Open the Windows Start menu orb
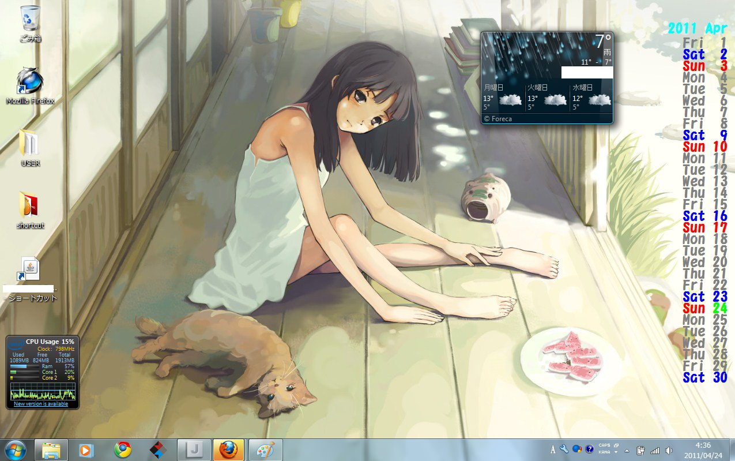735x461 pixels. tap(16, 450)
